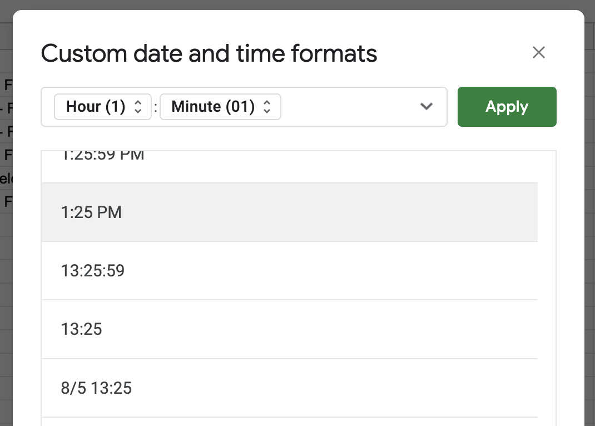This screenshot has height=426, width=595.
Task: Open the Hour (1) token options
Action: coord(103,107)
